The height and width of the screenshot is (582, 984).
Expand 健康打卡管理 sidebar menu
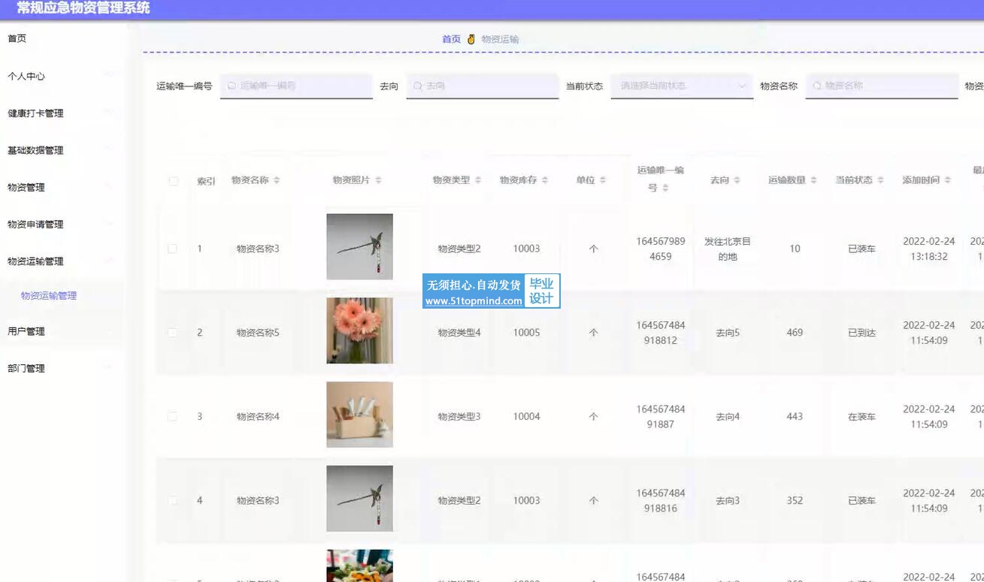tap(62, 113)
